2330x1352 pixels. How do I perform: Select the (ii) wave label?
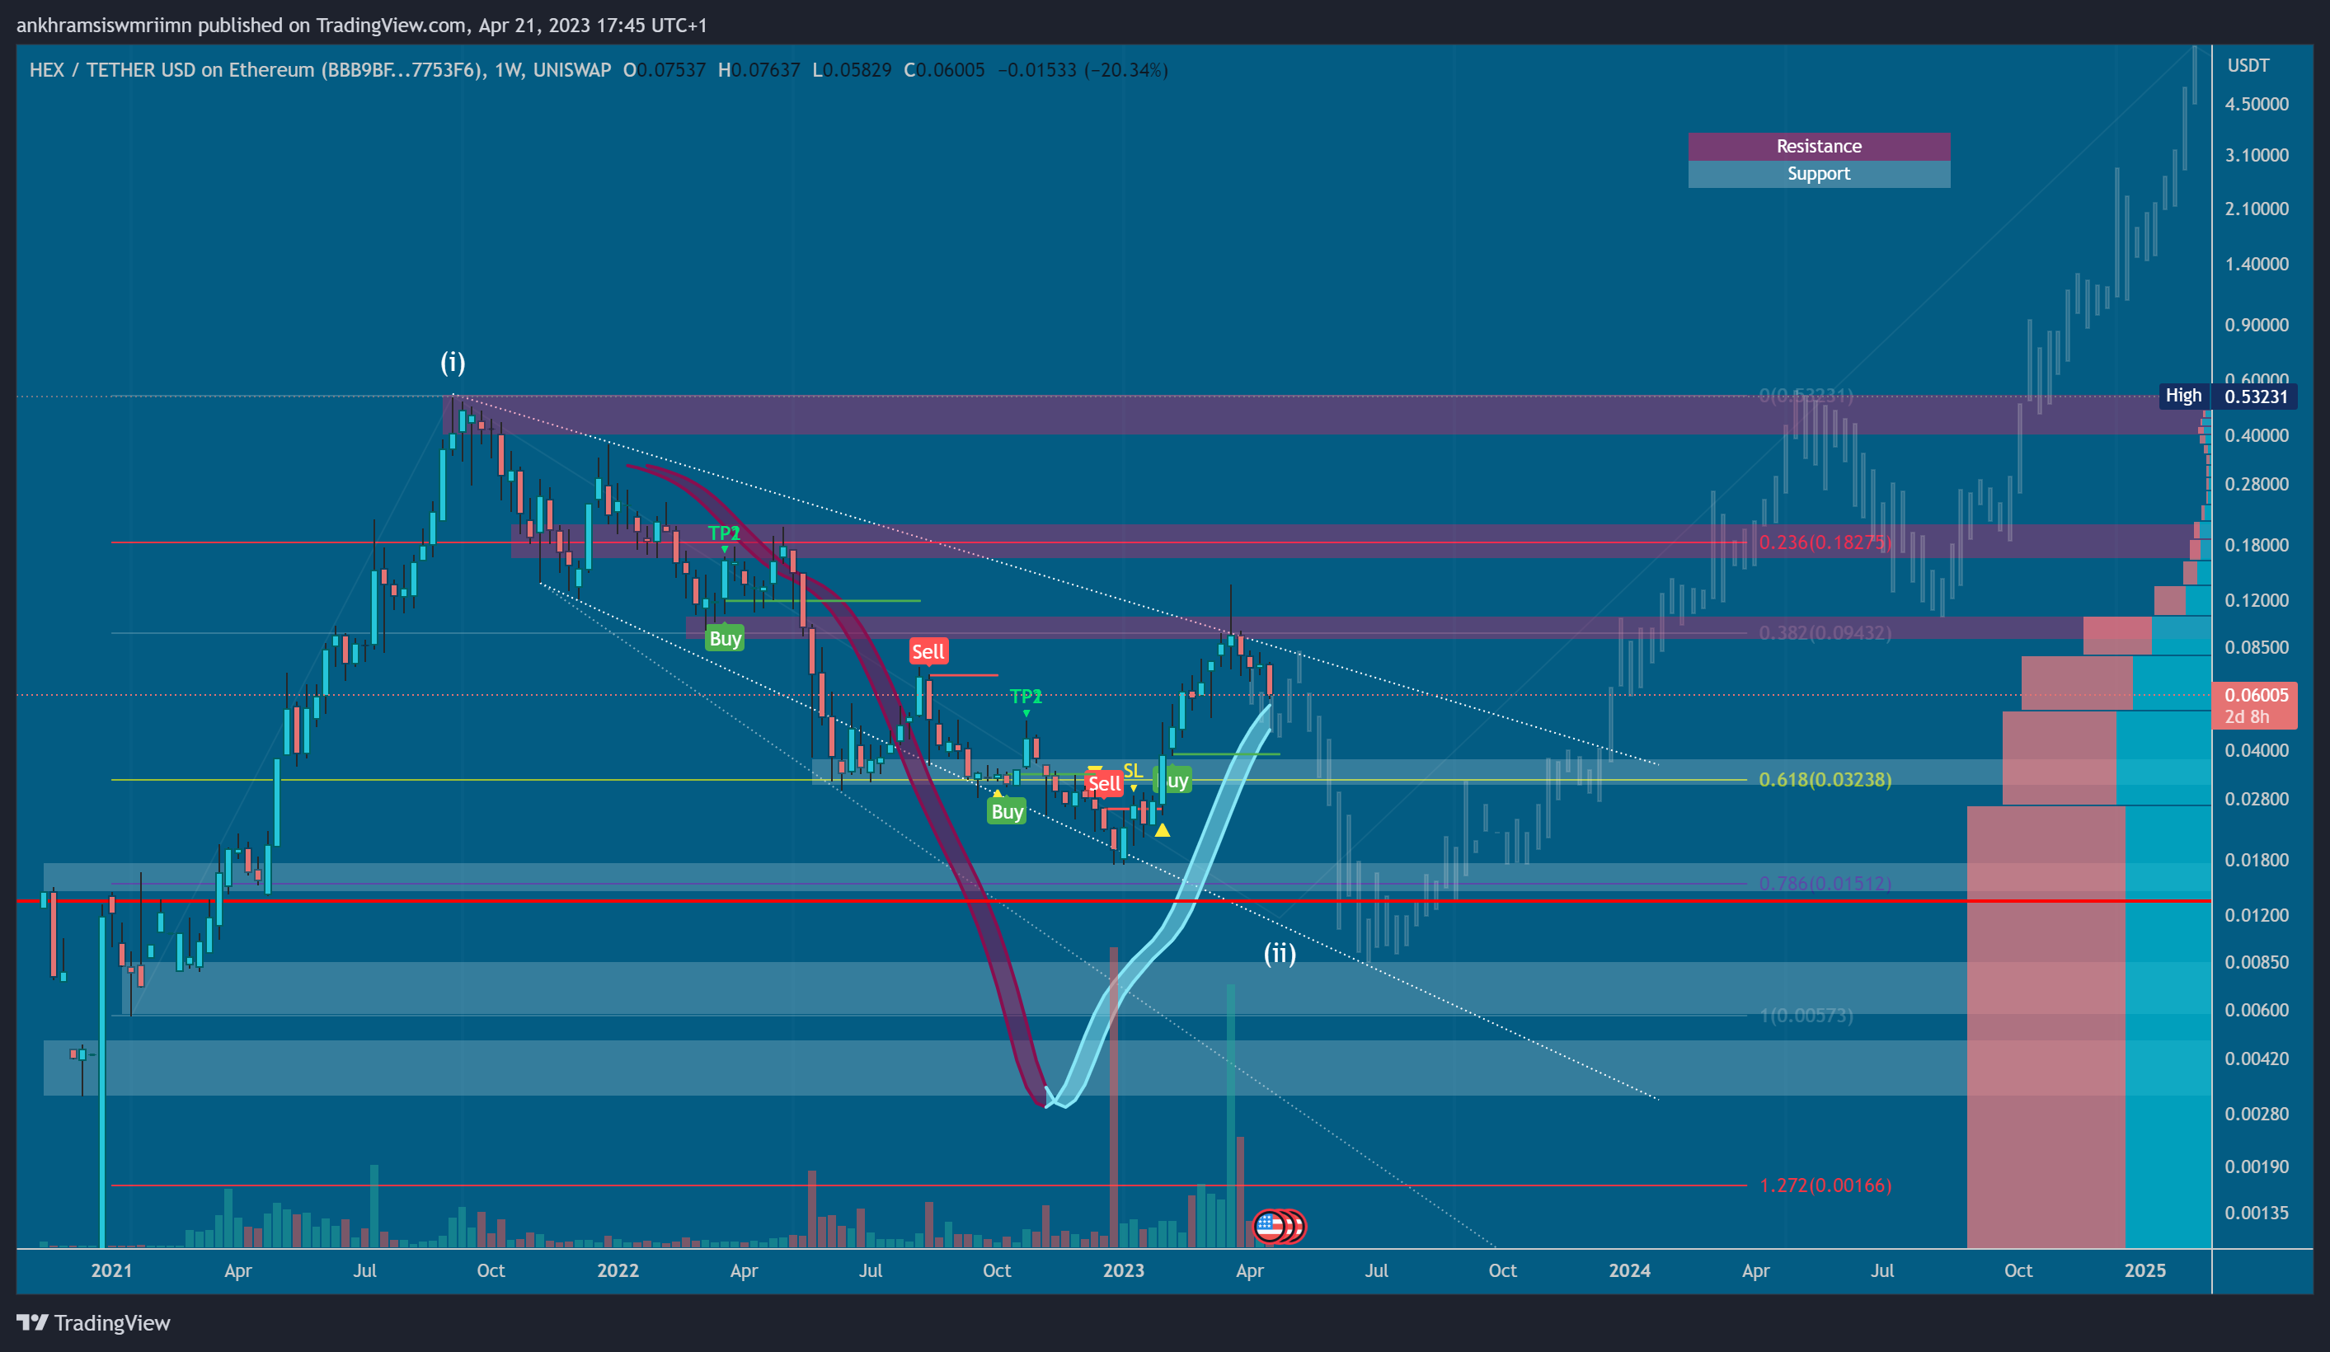click(x=1280, y=954)
